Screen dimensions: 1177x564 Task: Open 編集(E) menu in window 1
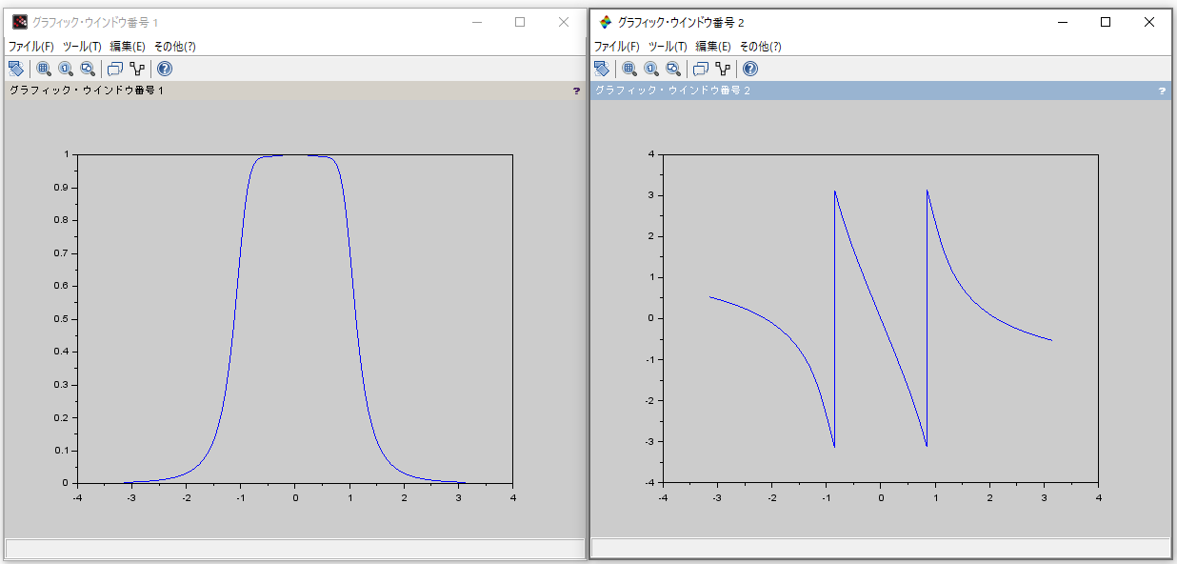pyautogui.click(x=128, y=46)
